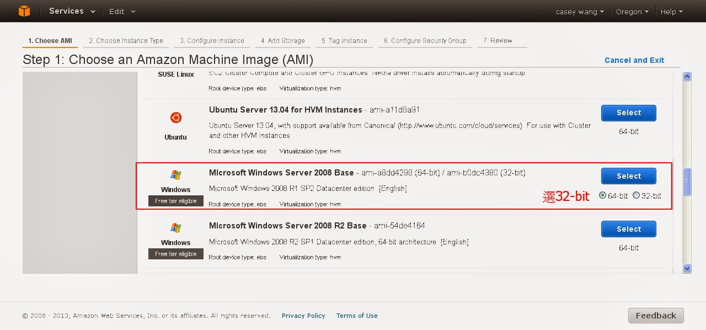Image resolution: width=706 pixels, height=330 pixels.
Task: Select the 64-bit radio button
Action: click(x=602, y=195)
